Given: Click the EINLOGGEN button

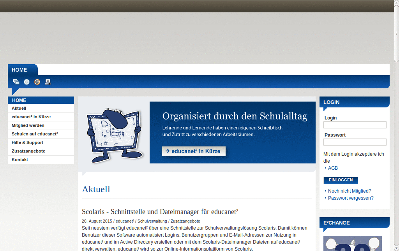Looking at the screenshot, I should [341, 180].
